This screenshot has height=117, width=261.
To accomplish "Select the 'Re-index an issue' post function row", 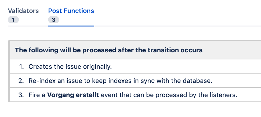I will pos(136,81).
